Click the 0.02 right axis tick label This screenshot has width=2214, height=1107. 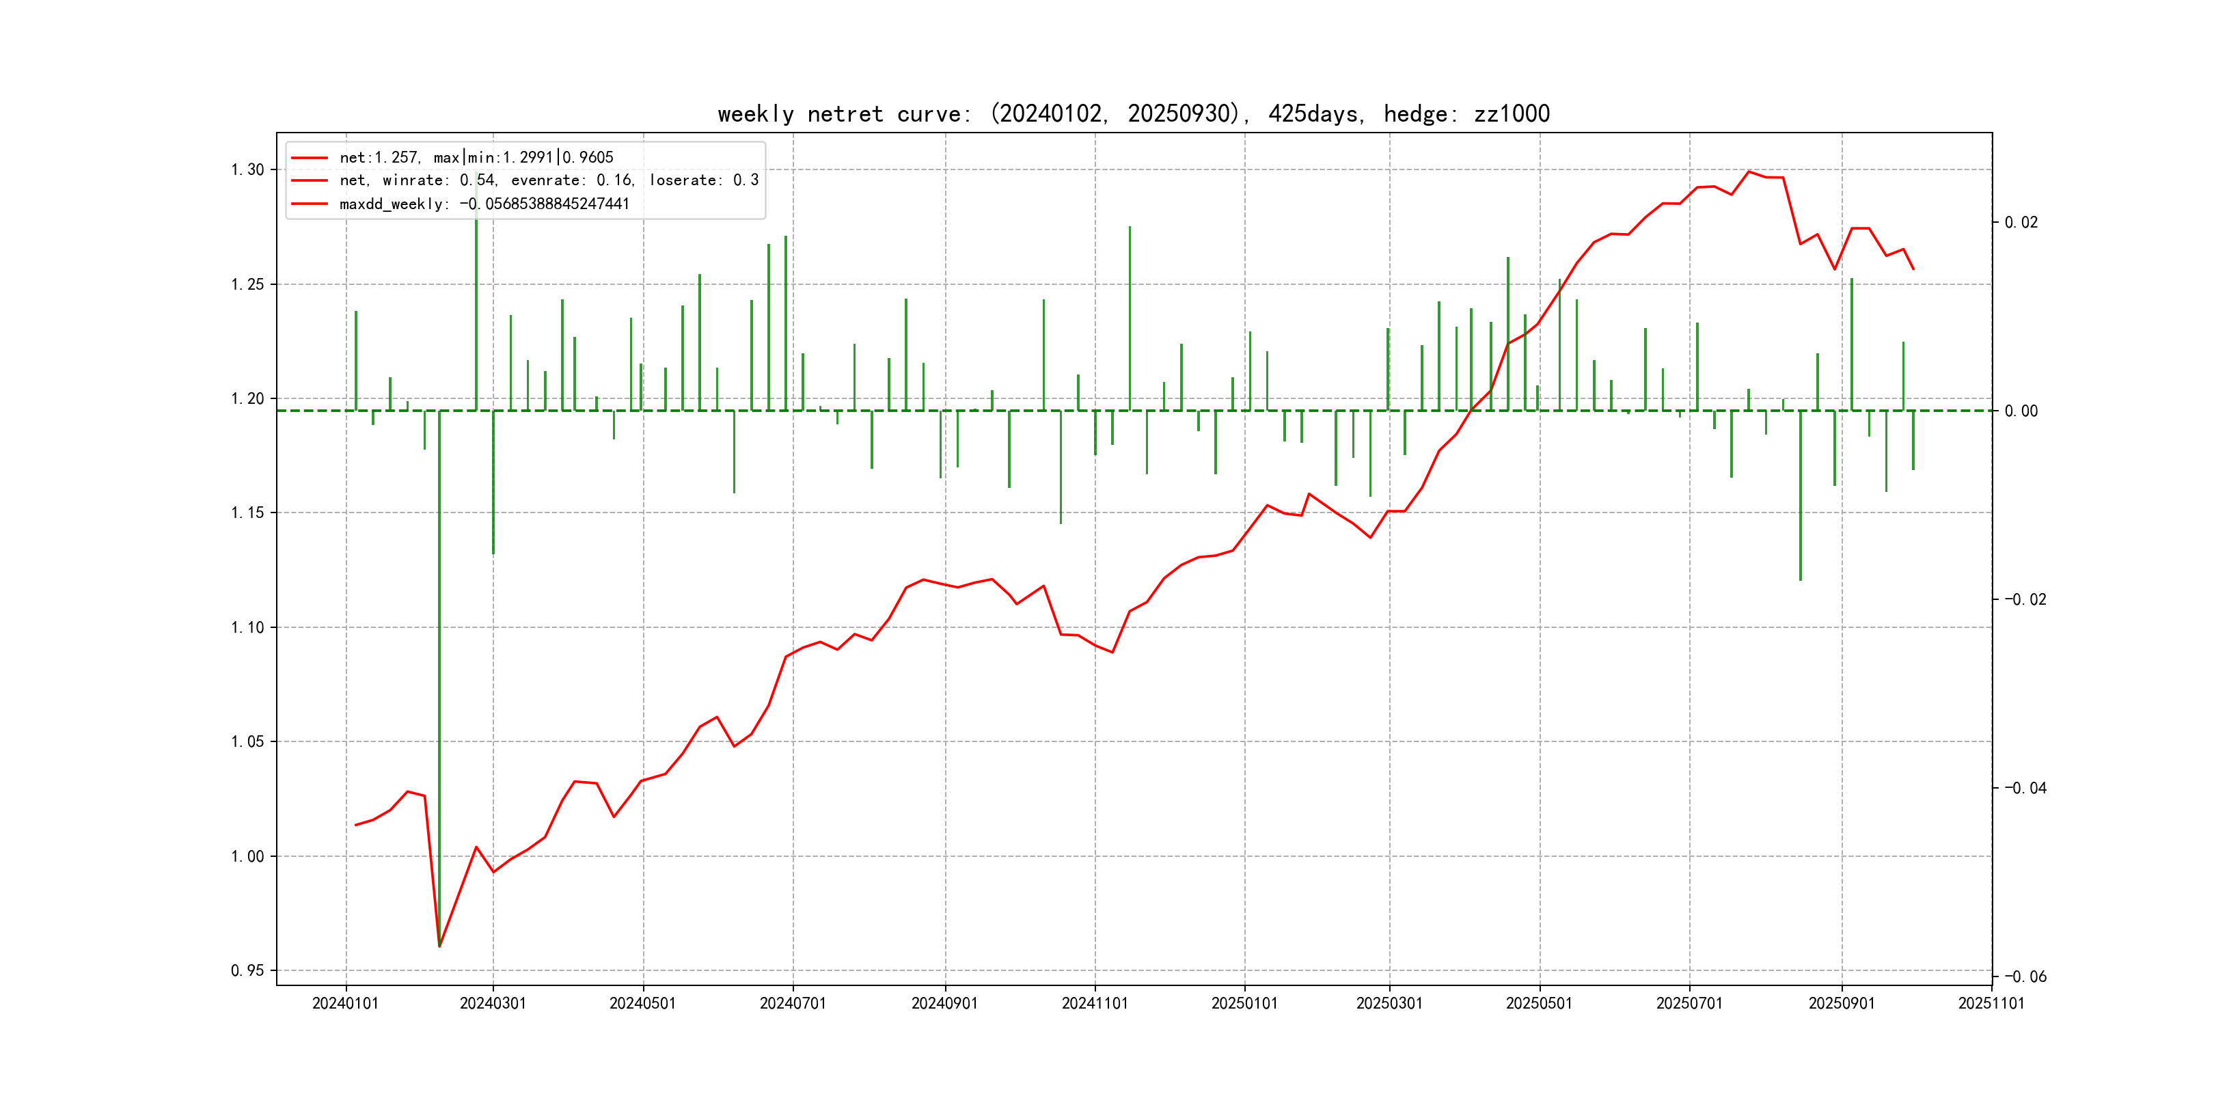[x=2021, y=223]
